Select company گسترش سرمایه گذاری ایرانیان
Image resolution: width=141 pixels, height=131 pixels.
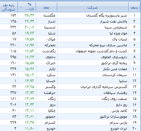point(104,87)
